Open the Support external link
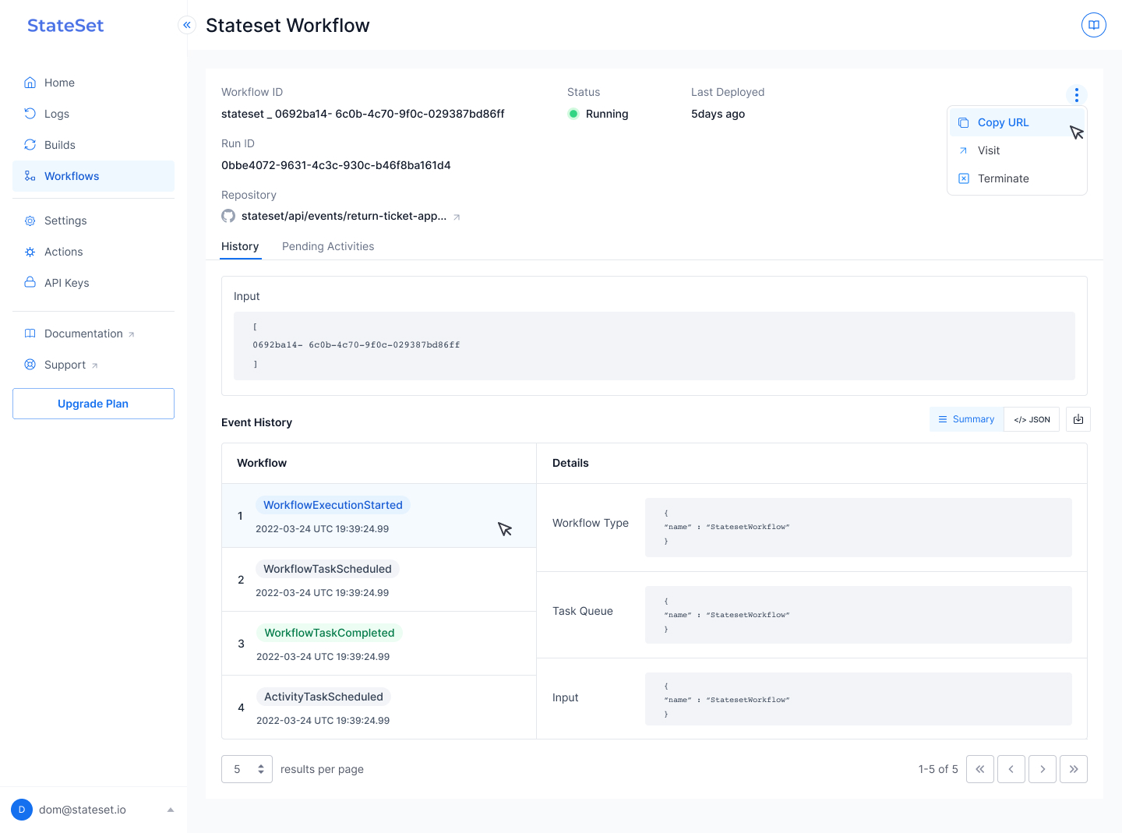1122x833 pixels. click(x=93, y=365)
